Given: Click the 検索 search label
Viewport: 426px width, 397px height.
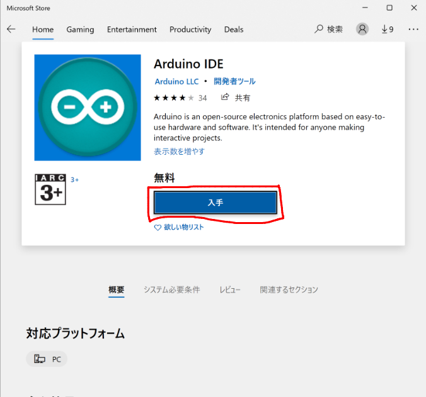Looking at the screenshot, I should point(335,29).
